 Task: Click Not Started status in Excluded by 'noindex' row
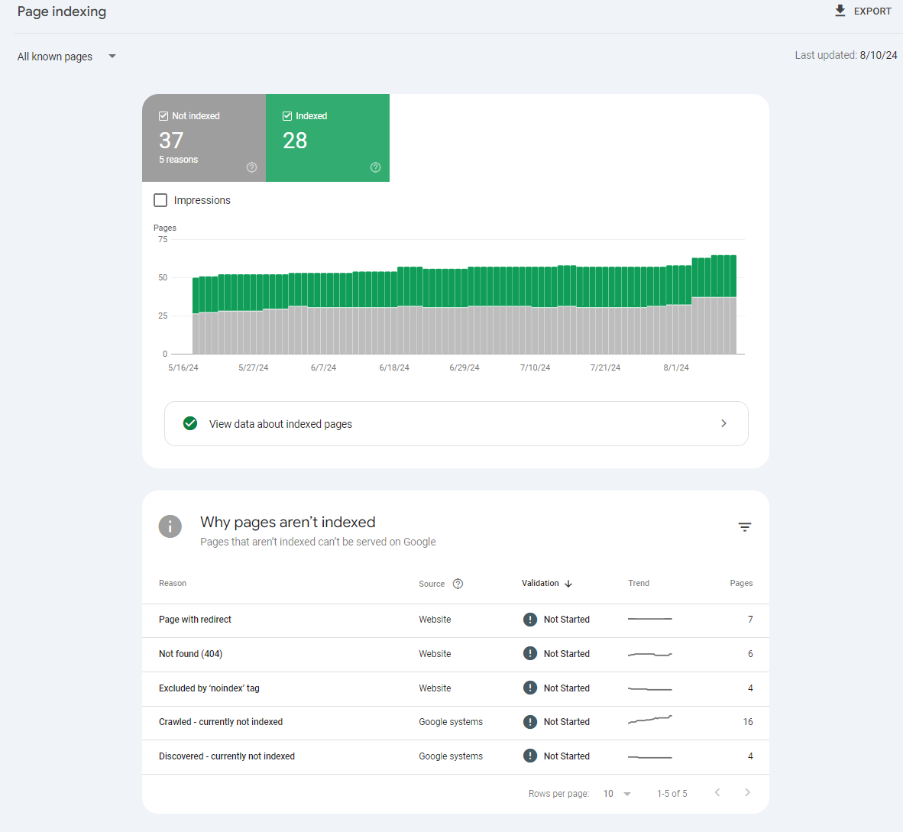pos(567,688)
